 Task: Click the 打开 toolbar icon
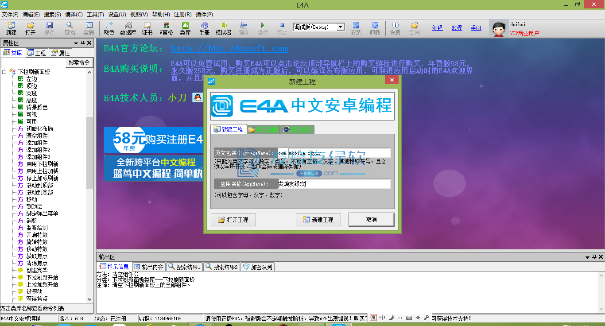30,28
